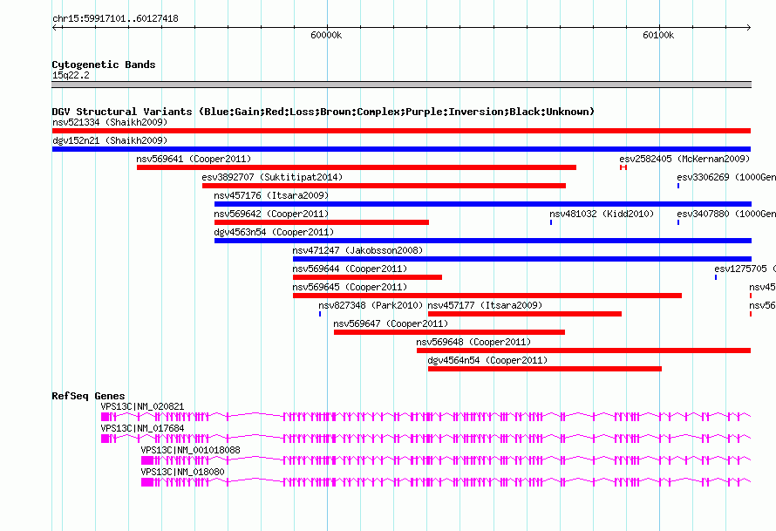Click the VPS13C|NM_018080 transcript label

pyautogui.click(x=182, y=472)
